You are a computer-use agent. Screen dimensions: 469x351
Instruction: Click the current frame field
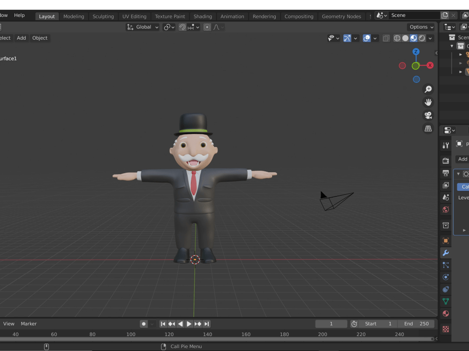tap(331, 324)
